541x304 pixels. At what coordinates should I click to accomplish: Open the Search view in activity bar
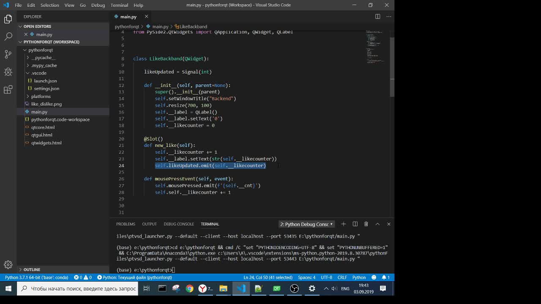pyautogui.click(x=8, y=37)
